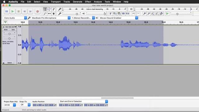Click Fit Project to Width icon

click(157, 14)
